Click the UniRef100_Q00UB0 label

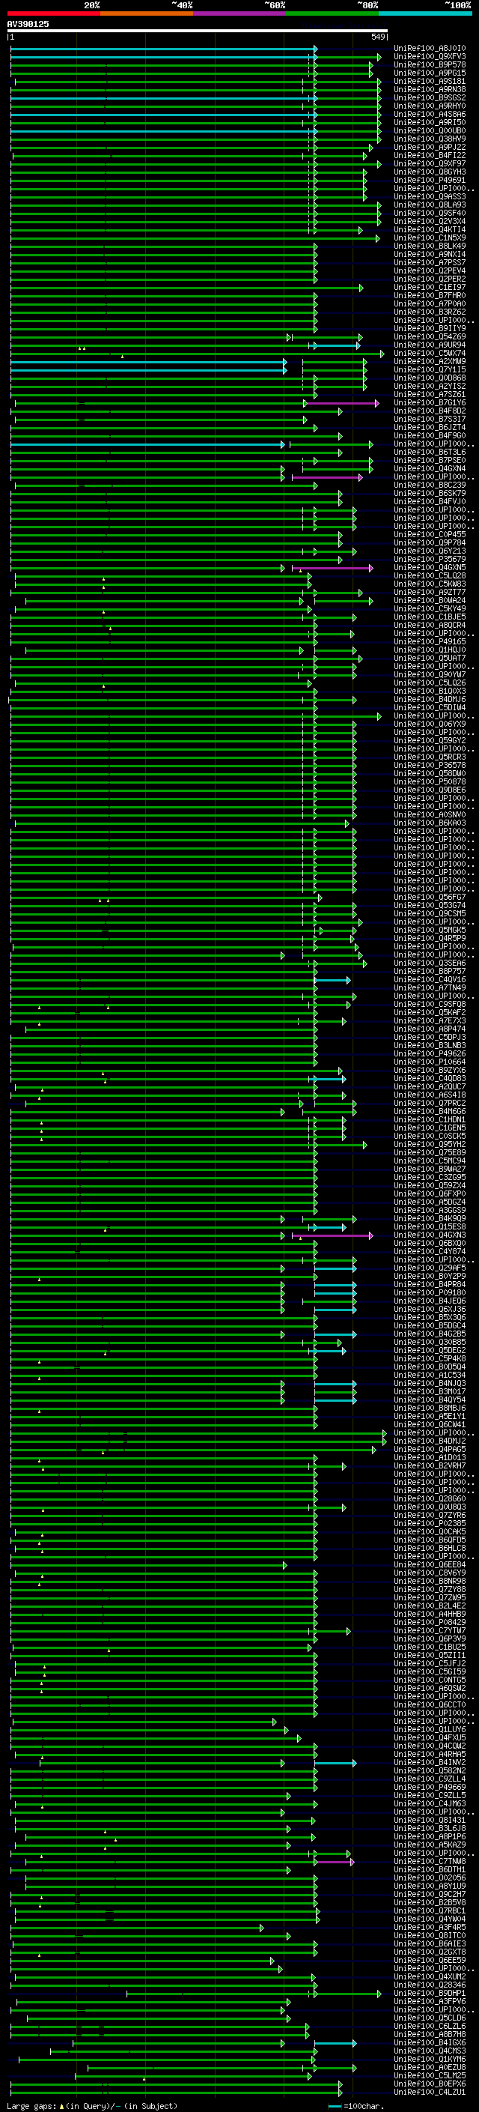(x=430, y=130)
